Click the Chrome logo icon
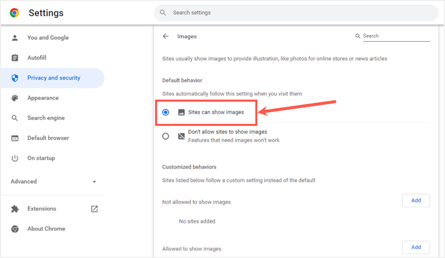 click(x=14, y=13)
